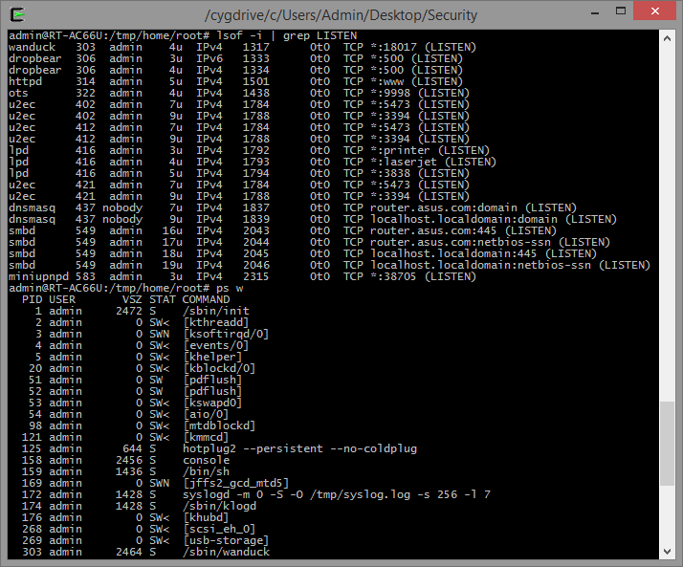The image size is (683, 567).
Task: Click the window title path text
Action: (x=341, y=15)
